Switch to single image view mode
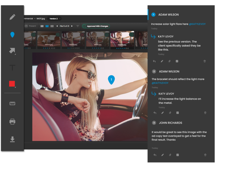Image resolution: width=226 pixels, height=171 pixels. (x=42, y=26)
